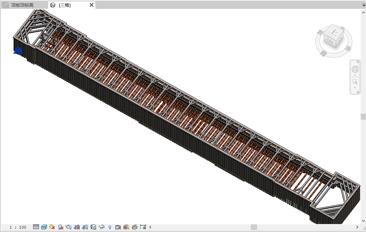Screen dimensions: 366x232
Task: Open Temporary View Properties icon
Action: [118, 227]
